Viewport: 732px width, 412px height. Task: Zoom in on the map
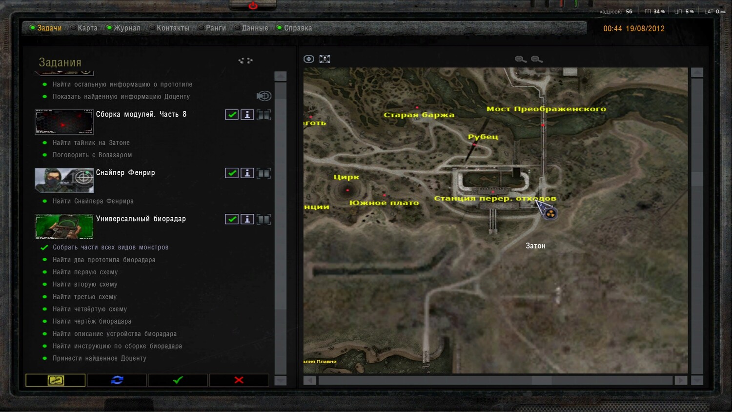click(521, 59)
